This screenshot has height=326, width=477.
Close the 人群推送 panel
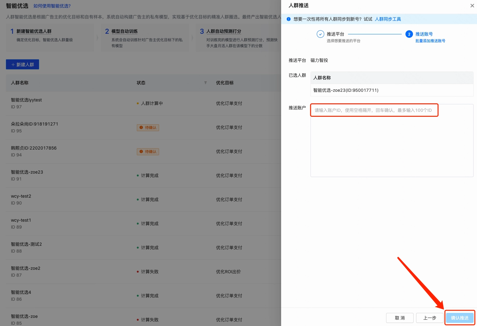(472, 6)
